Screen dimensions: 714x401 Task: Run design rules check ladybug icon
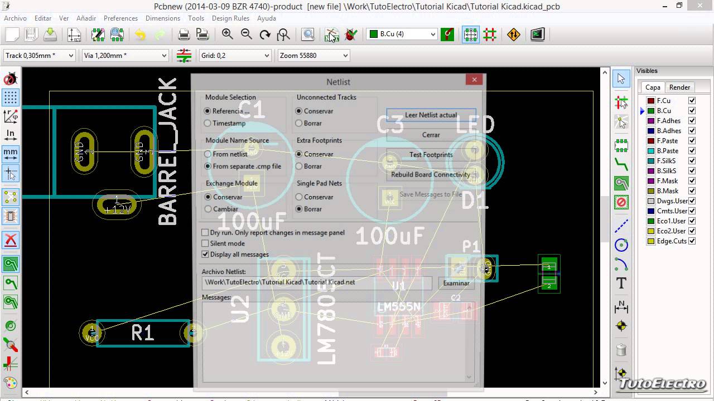tap(351, 35)
